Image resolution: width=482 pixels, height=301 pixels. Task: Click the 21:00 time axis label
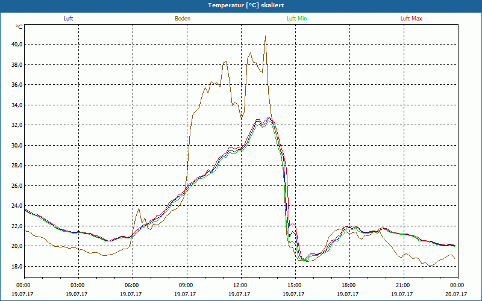coord(404,285)
